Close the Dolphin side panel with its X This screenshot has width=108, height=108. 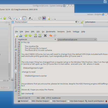(x=9, y=22)
